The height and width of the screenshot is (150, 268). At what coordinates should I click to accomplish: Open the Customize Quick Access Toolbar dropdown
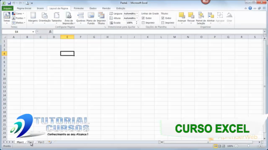[x=32, y=3]
